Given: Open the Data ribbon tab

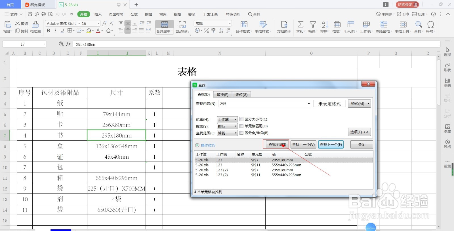Looking at the screenshot, I should tap(148, 14).
